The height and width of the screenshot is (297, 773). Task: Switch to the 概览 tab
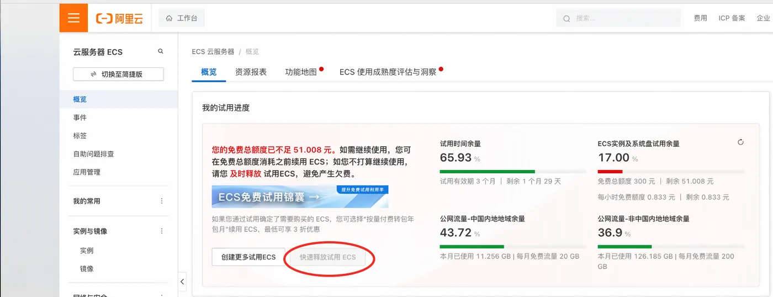209,72
